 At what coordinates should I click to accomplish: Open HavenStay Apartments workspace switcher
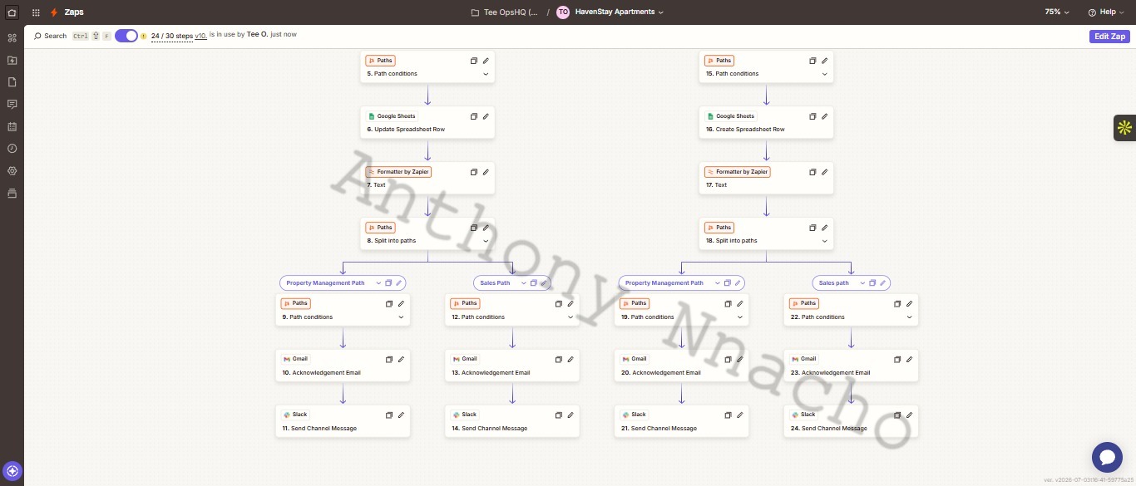610,12
